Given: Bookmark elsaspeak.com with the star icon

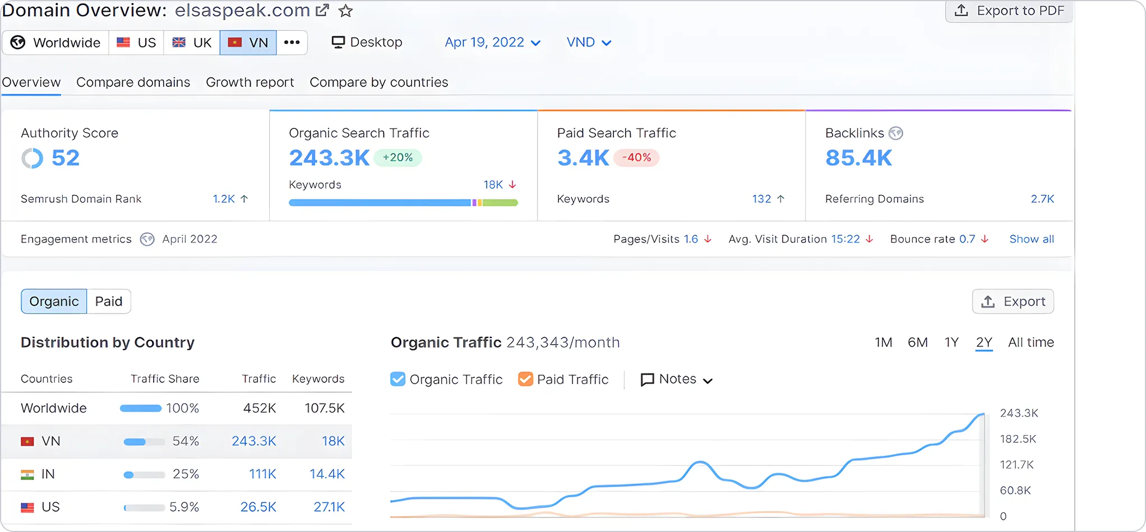Looking at the screenshot, I should click(346, 10).
